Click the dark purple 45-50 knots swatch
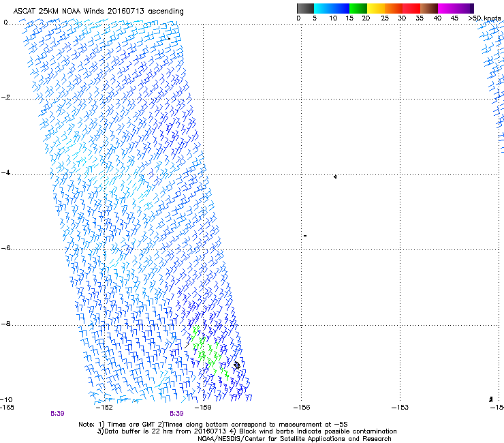Viewport: 504px width, 443px height. coord(464,8)
